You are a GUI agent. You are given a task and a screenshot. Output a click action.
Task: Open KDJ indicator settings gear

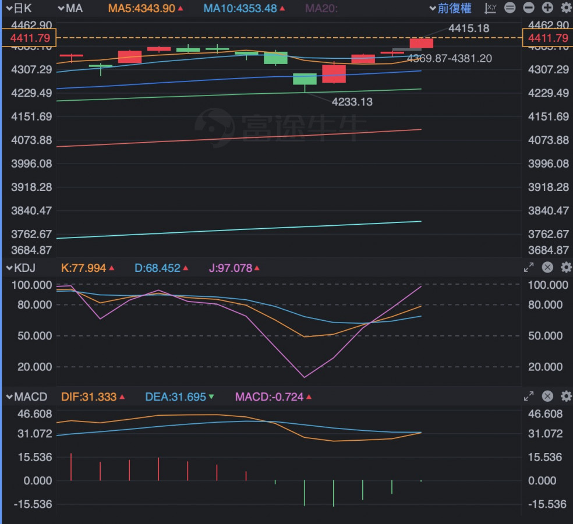(565, 267)
